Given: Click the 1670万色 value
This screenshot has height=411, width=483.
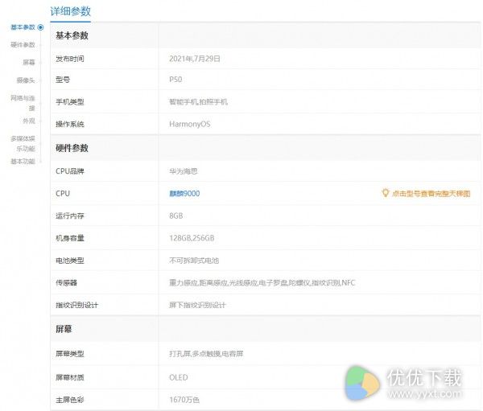Looking at the screenshot, I should (x=184, y=400).
